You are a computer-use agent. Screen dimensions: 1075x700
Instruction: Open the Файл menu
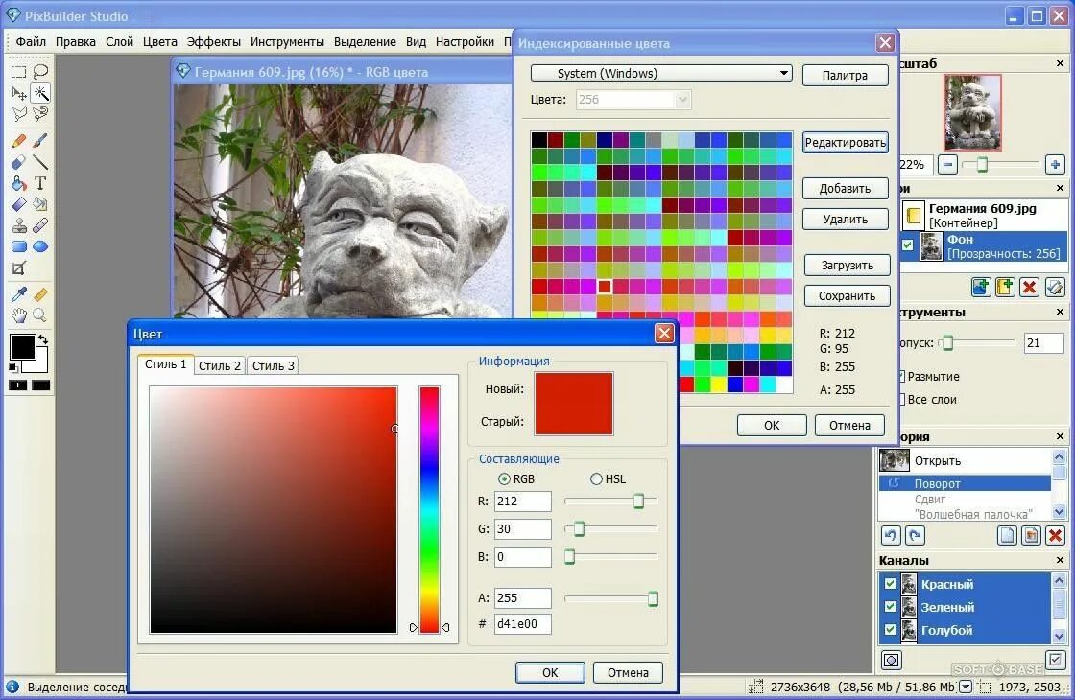click(x=31, y=42)
